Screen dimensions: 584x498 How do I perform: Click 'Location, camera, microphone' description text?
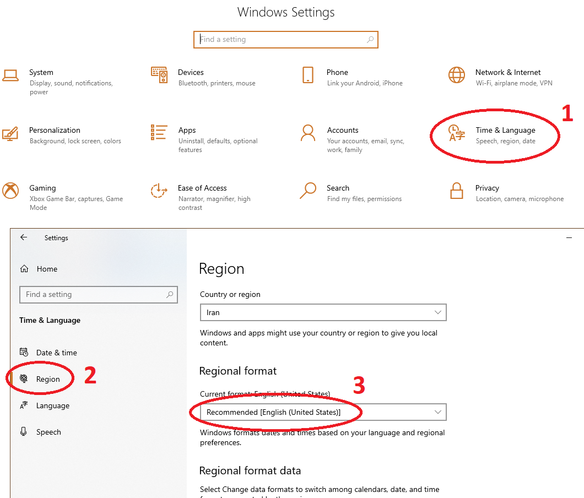click(x=520, y=199)
